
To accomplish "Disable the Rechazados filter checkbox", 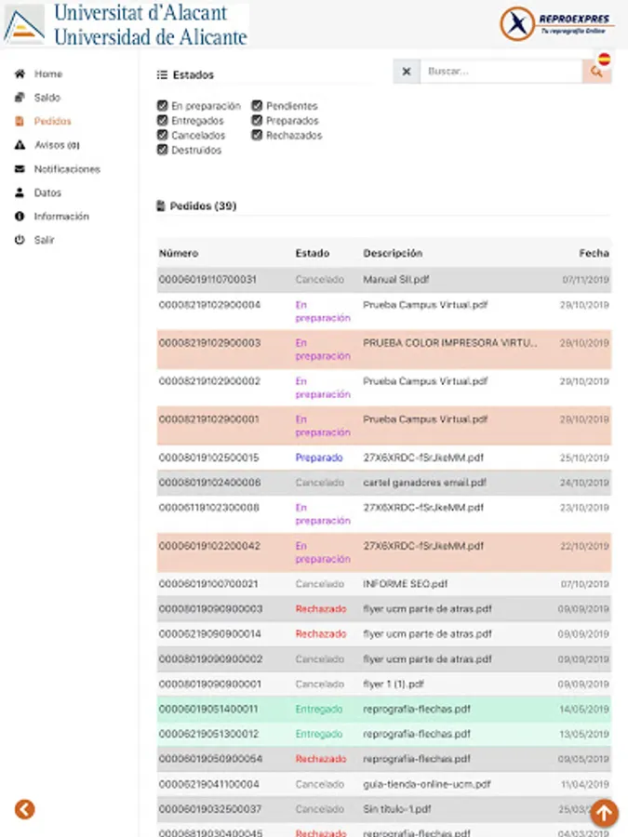I will pyautogui.click(x=257, y=135).
